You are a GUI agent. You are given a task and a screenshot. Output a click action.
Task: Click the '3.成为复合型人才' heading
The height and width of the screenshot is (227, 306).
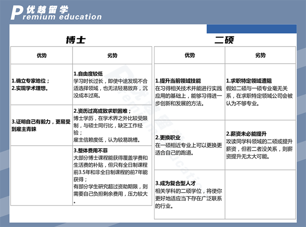tap(175, 183)
